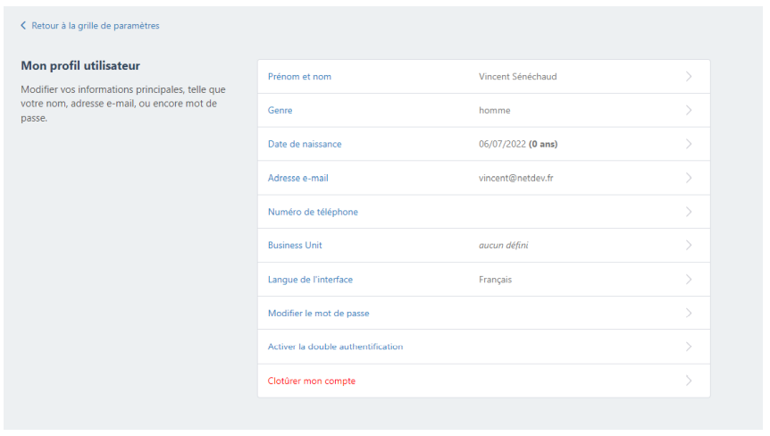Open 'Retour à la grille de paramètres' link
Viewport: 770px width, 436px height.
(95, 26)
